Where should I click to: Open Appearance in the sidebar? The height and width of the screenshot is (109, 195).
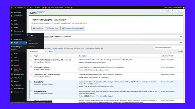point(18,39)
